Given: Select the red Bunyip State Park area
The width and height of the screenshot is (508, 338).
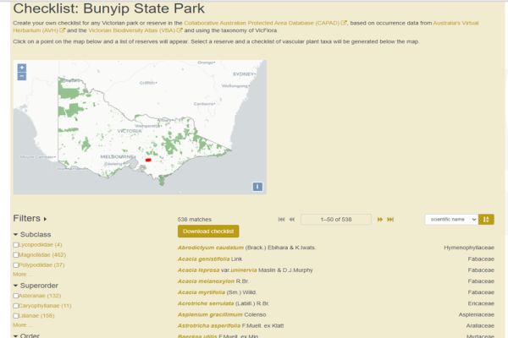Looking at the screenshot, I should coord(148,160).
